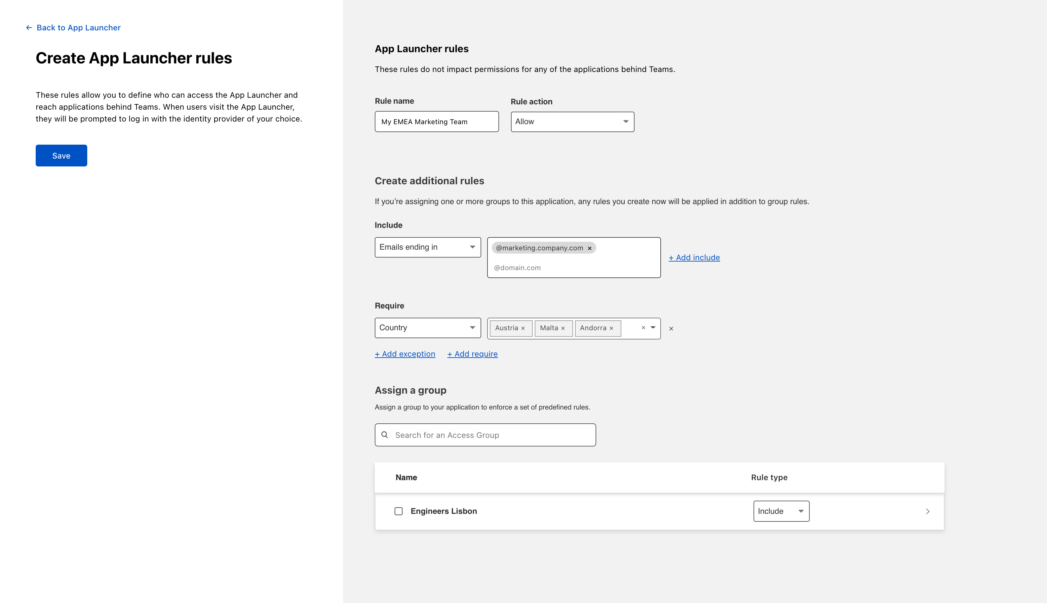Expand the country values dropdown arrow

(653, 328)
